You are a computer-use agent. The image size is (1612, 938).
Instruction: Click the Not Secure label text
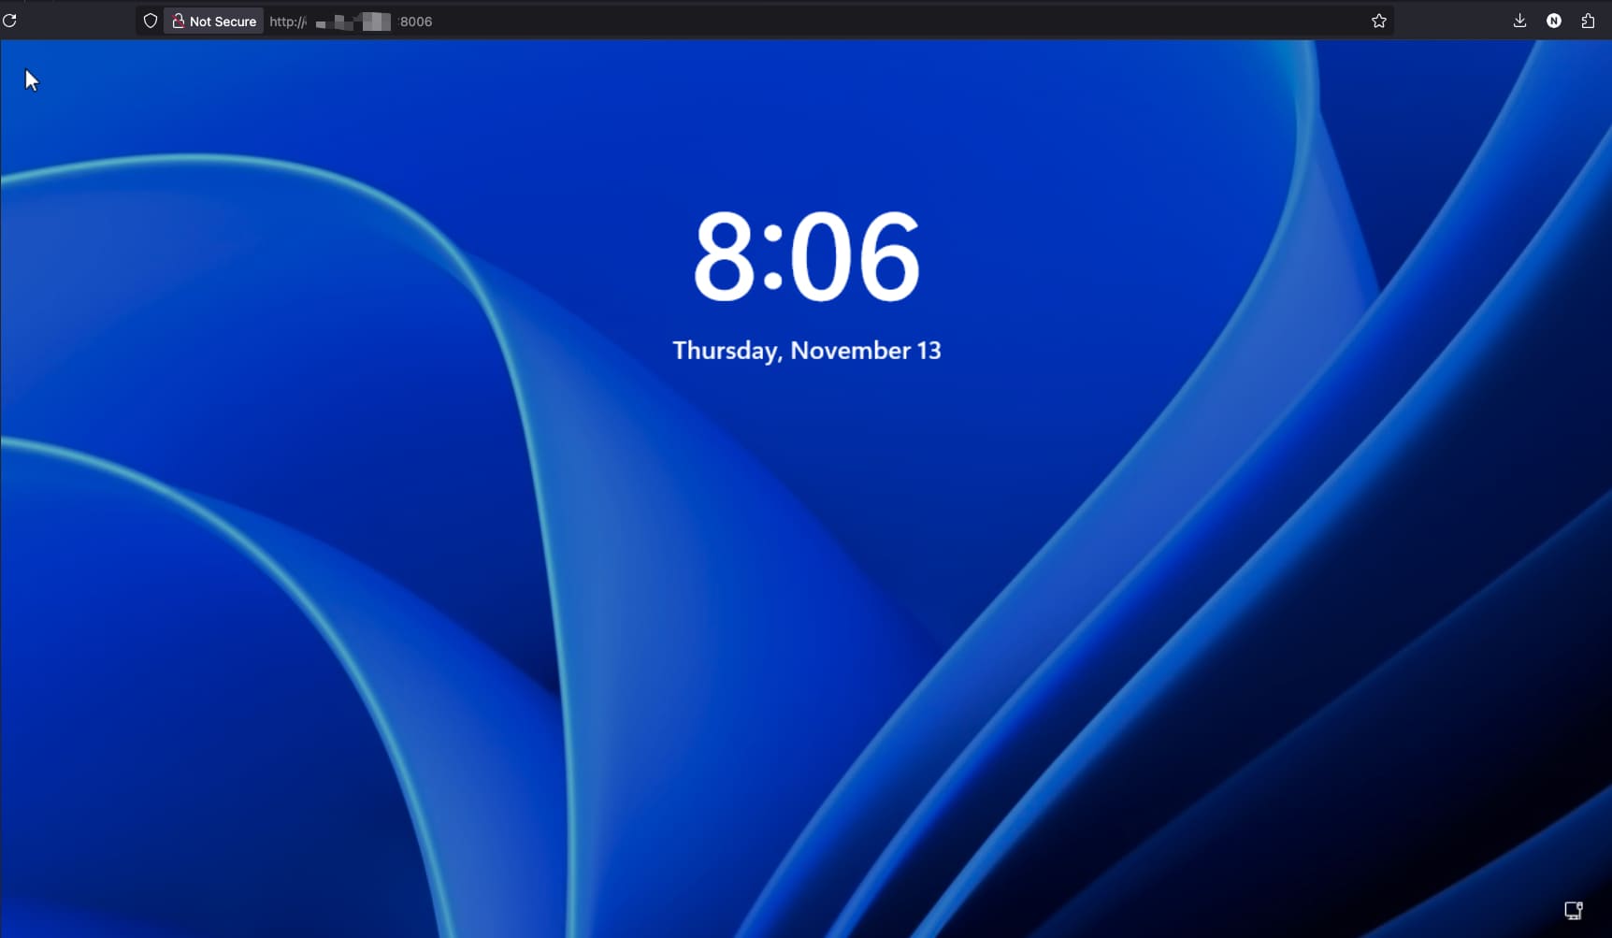[223, 22]
